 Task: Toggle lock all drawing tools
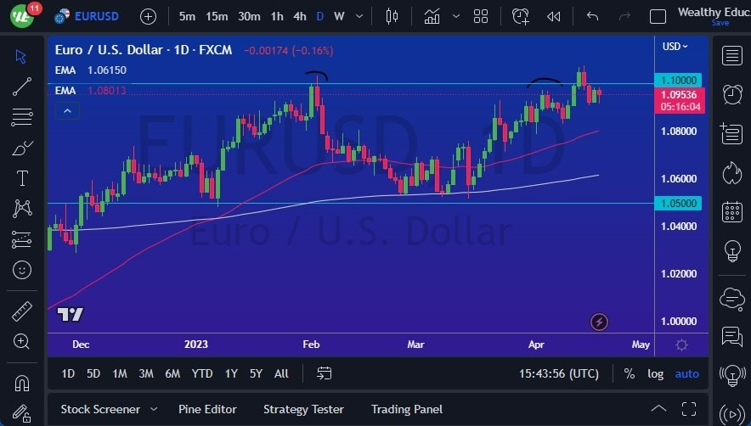[22, 413]
